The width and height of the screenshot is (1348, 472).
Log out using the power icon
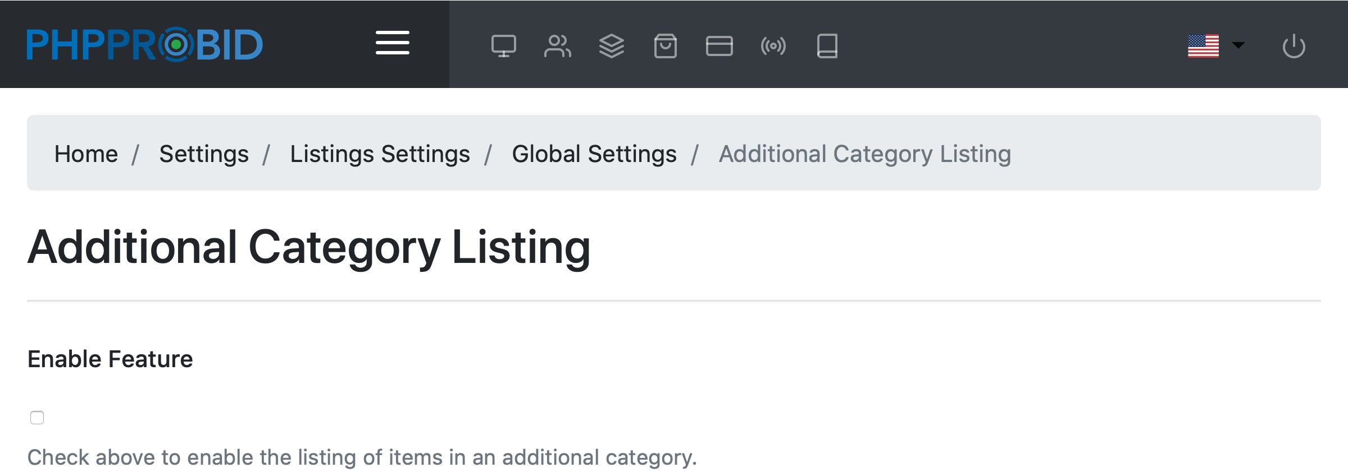pyautogui.click(x=1294, y=46)
